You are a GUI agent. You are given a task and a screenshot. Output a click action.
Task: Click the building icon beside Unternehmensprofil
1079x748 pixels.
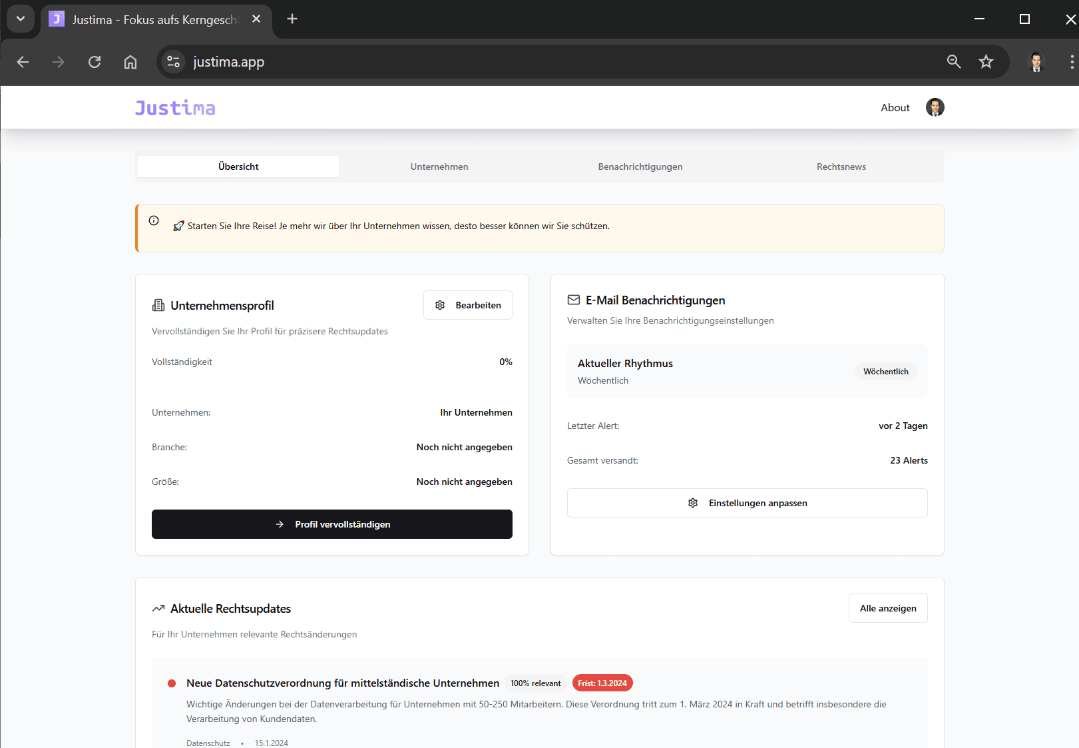click(x=158, y=305)
